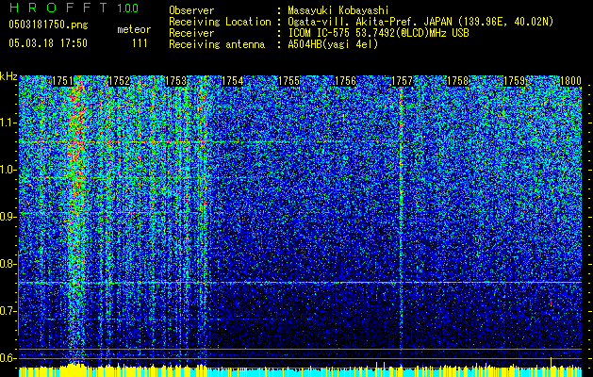593x377 pixels.
Task: Click the 1754 time marker
Action: pos(232,81)
